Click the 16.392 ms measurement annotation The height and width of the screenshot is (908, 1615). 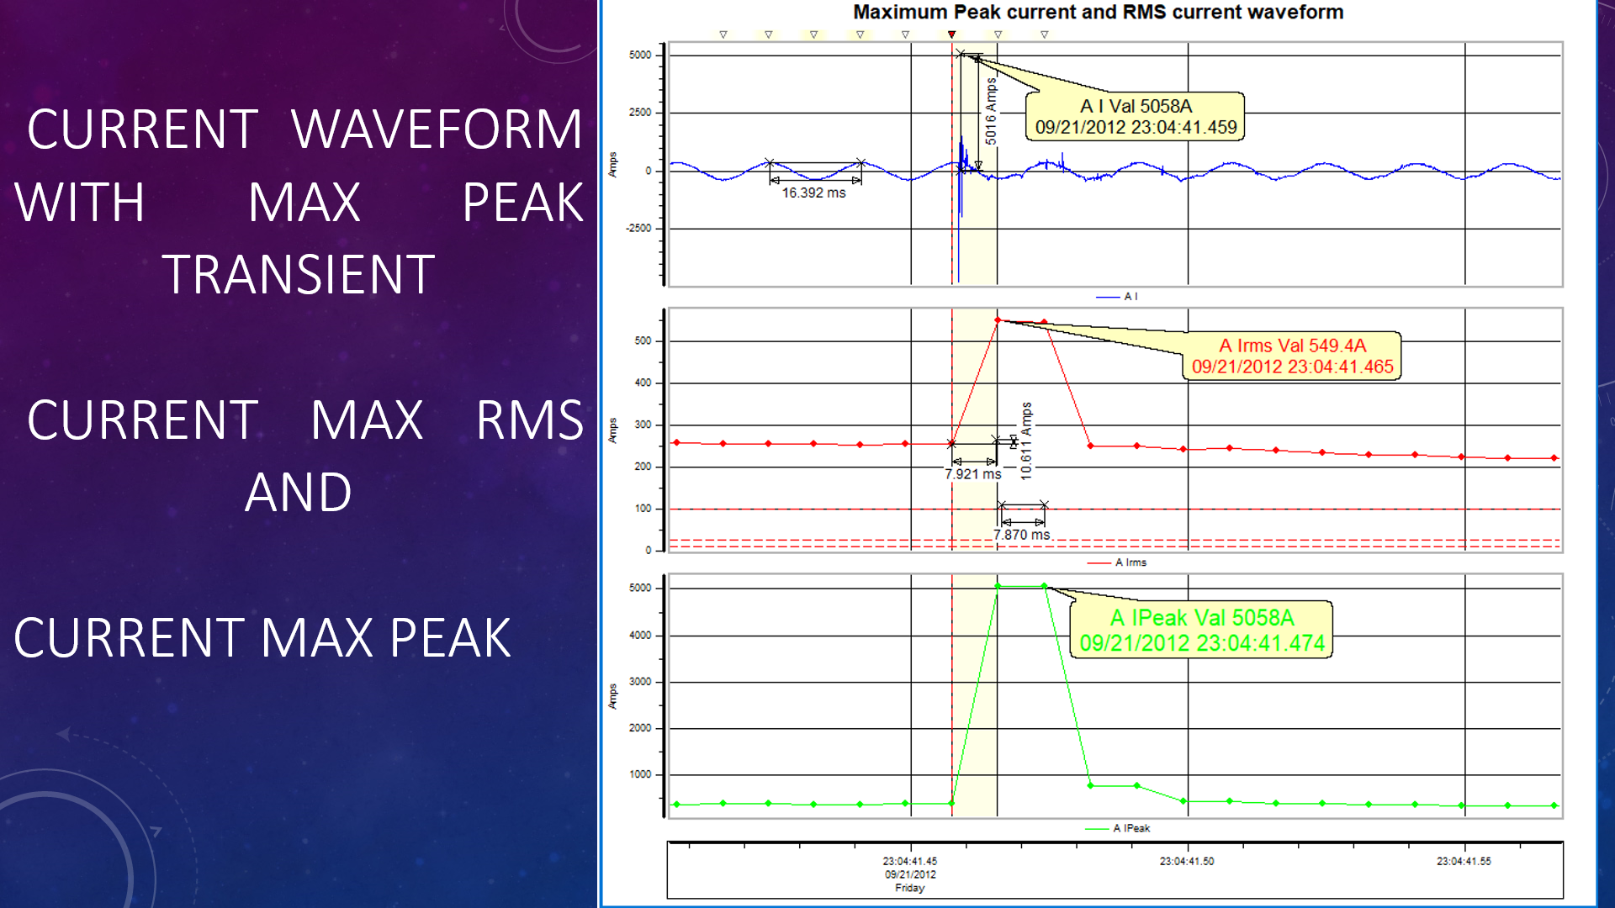[x=814, y=193]
